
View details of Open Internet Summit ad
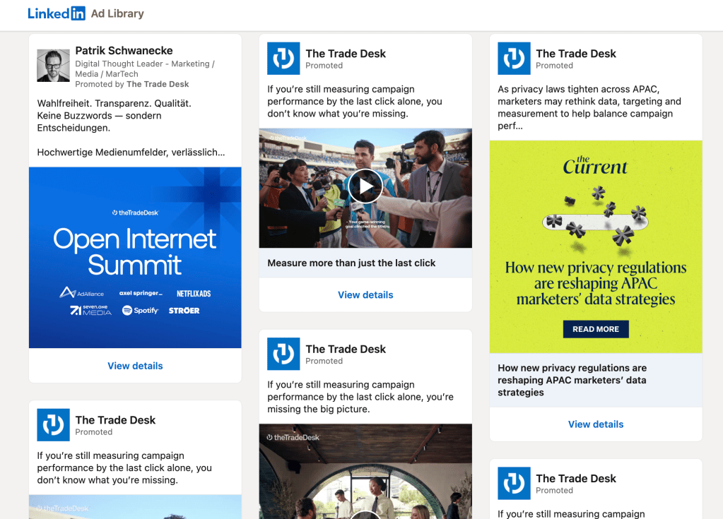[135, 366]
